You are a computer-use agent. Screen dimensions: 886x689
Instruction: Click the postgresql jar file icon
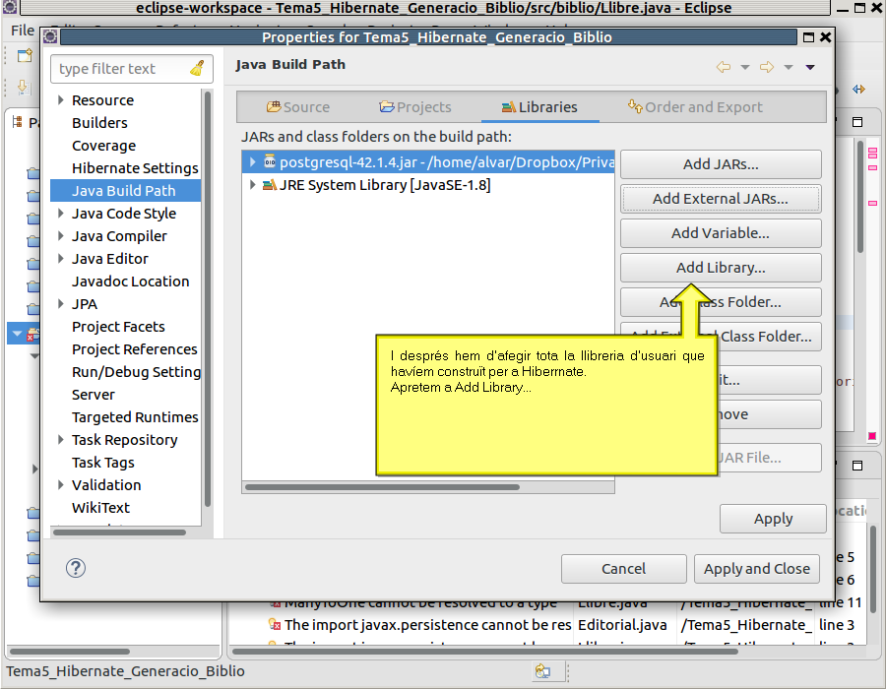(x=270, y=161)
